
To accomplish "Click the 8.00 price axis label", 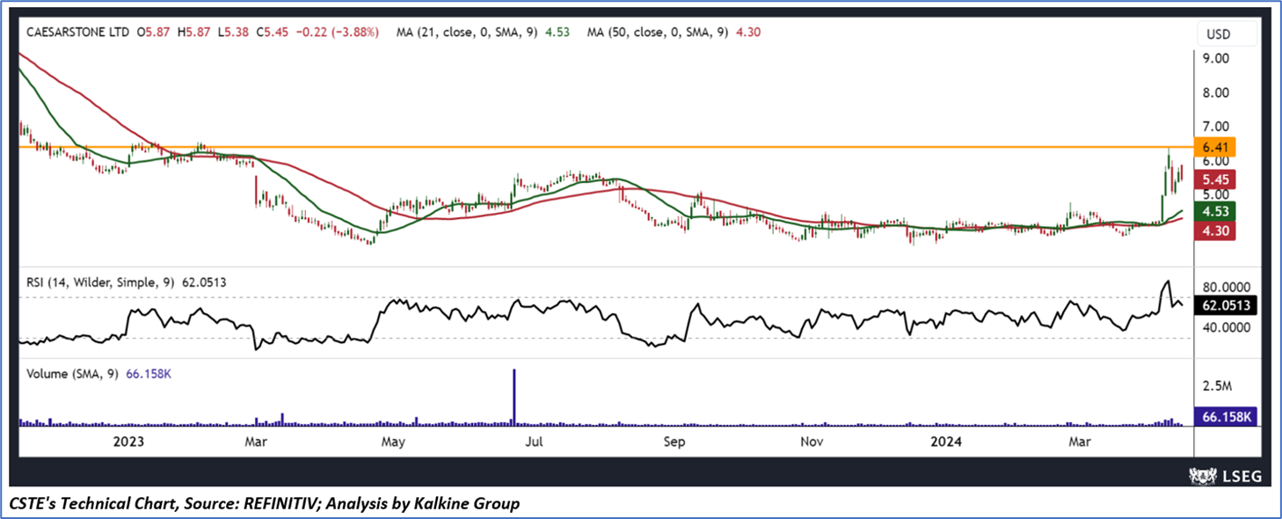I will pos(1216,92).
